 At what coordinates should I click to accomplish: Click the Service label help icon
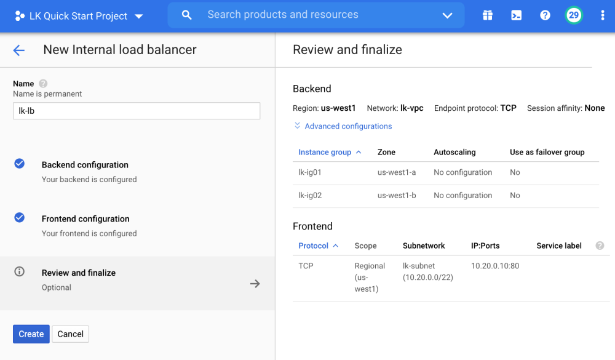pyautogui.click(x=600, y=246)
